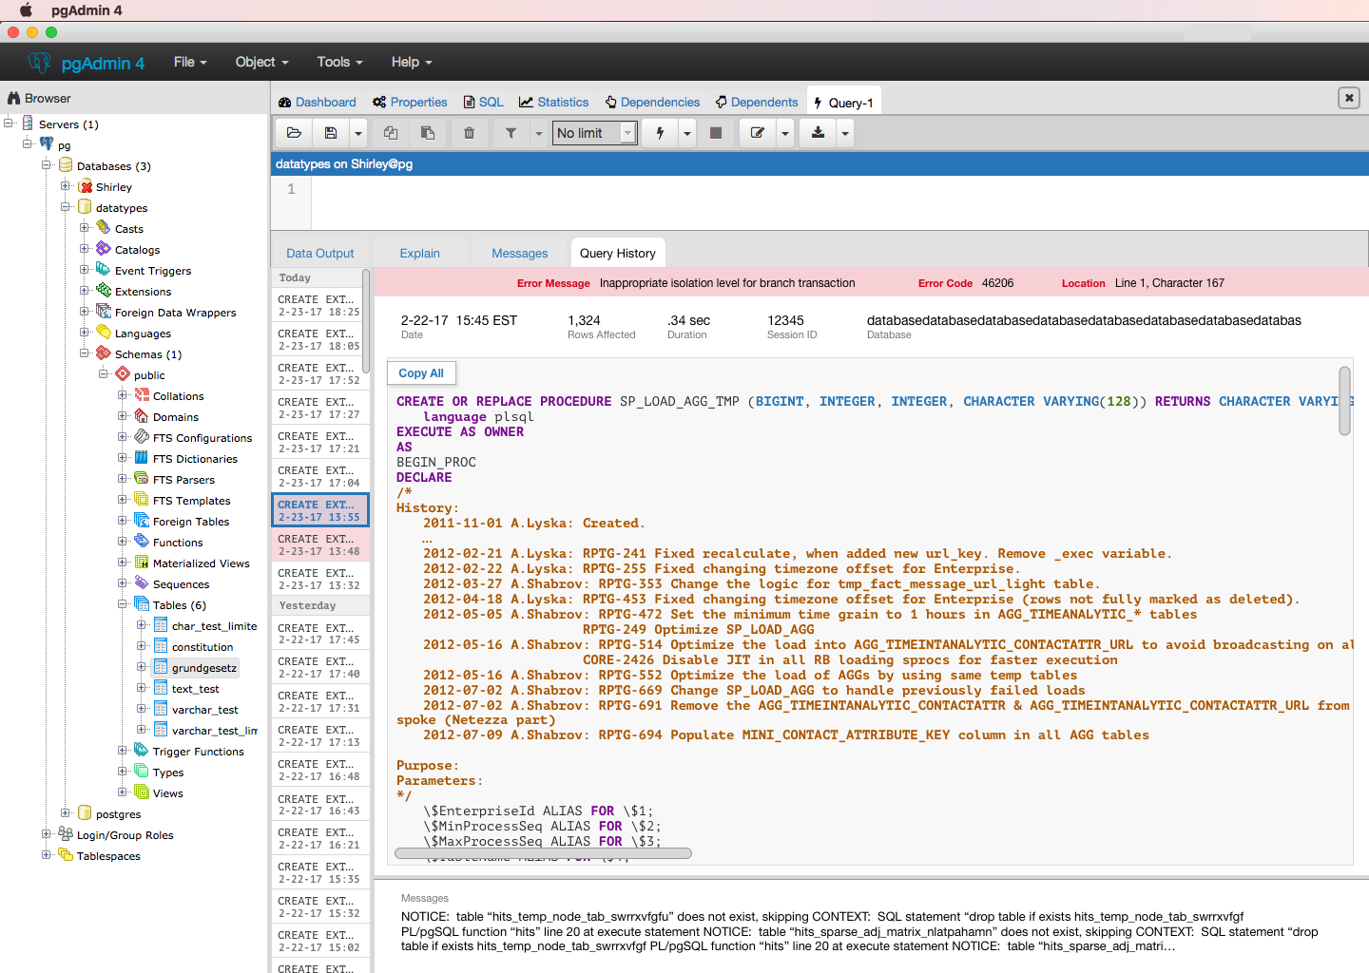1369x973 pixels.
Task: Click the Copy icon in the query toolbar
Action: tap(391, 133)
